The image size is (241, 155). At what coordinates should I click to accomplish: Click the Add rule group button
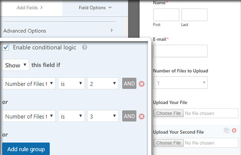26,149
